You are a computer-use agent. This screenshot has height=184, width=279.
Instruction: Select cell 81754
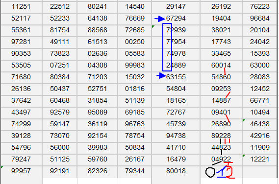[x=60, y=30]
